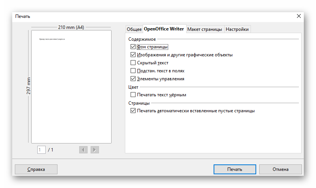Viewport: 316px width, 188px height.
Task: Uncheck Элементы управления checkbox
Action: point(133,79)
